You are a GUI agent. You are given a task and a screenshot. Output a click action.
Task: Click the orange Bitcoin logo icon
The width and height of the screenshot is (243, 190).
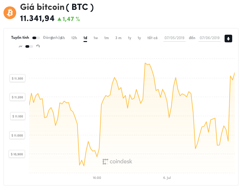(10, 13)
